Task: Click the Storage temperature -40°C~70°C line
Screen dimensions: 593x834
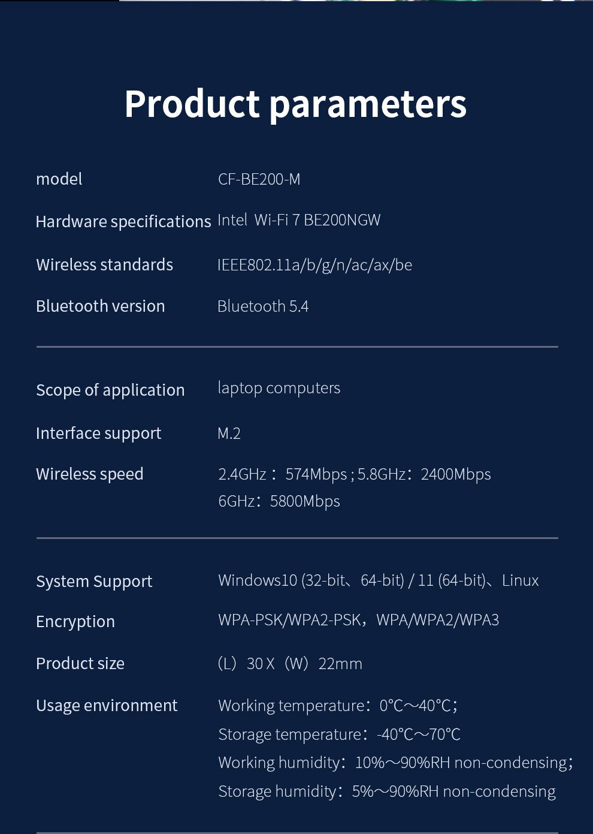Action: coord(339,734)
